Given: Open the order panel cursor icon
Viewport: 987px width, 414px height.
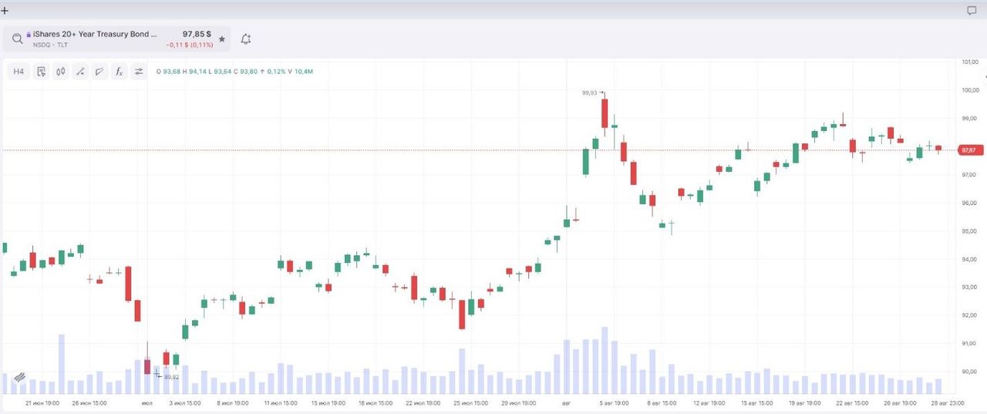Looking at the screenshot, I should click(41, 72).
